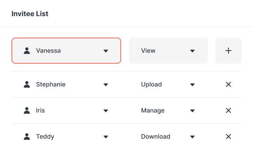Expand Stephanie's name dropdown arrow
The width and height of the screenshot is (253, 158).
click(106, 84)
